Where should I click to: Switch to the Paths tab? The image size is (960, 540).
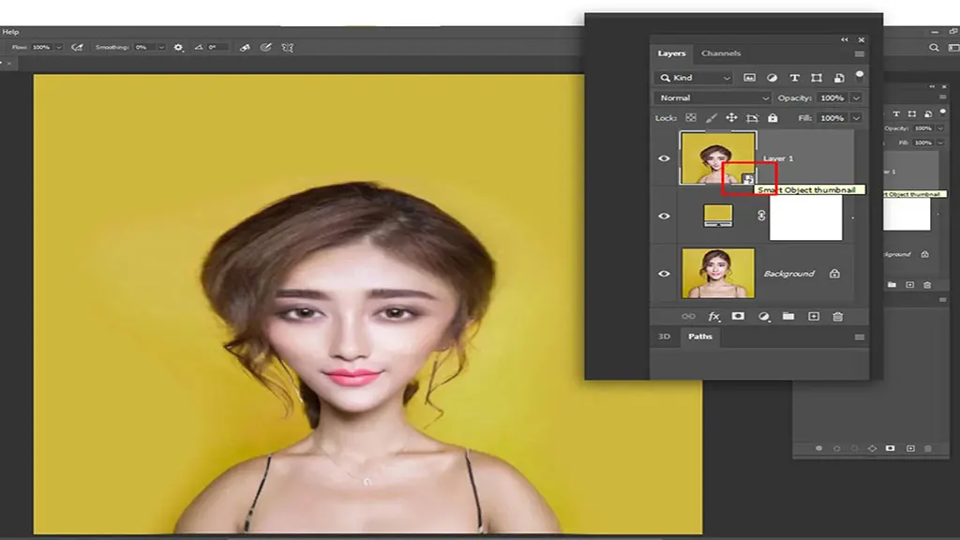point(700,337)
